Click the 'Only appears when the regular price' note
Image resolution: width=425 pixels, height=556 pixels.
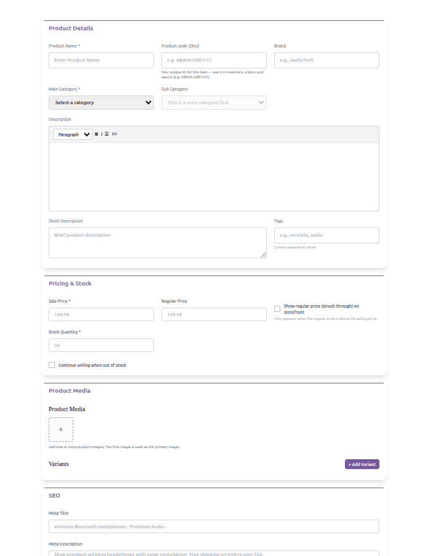click(326, 319)
